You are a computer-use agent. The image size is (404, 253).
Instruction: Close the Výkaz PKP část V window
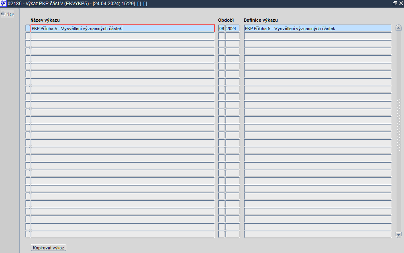(x=401, y=3)
